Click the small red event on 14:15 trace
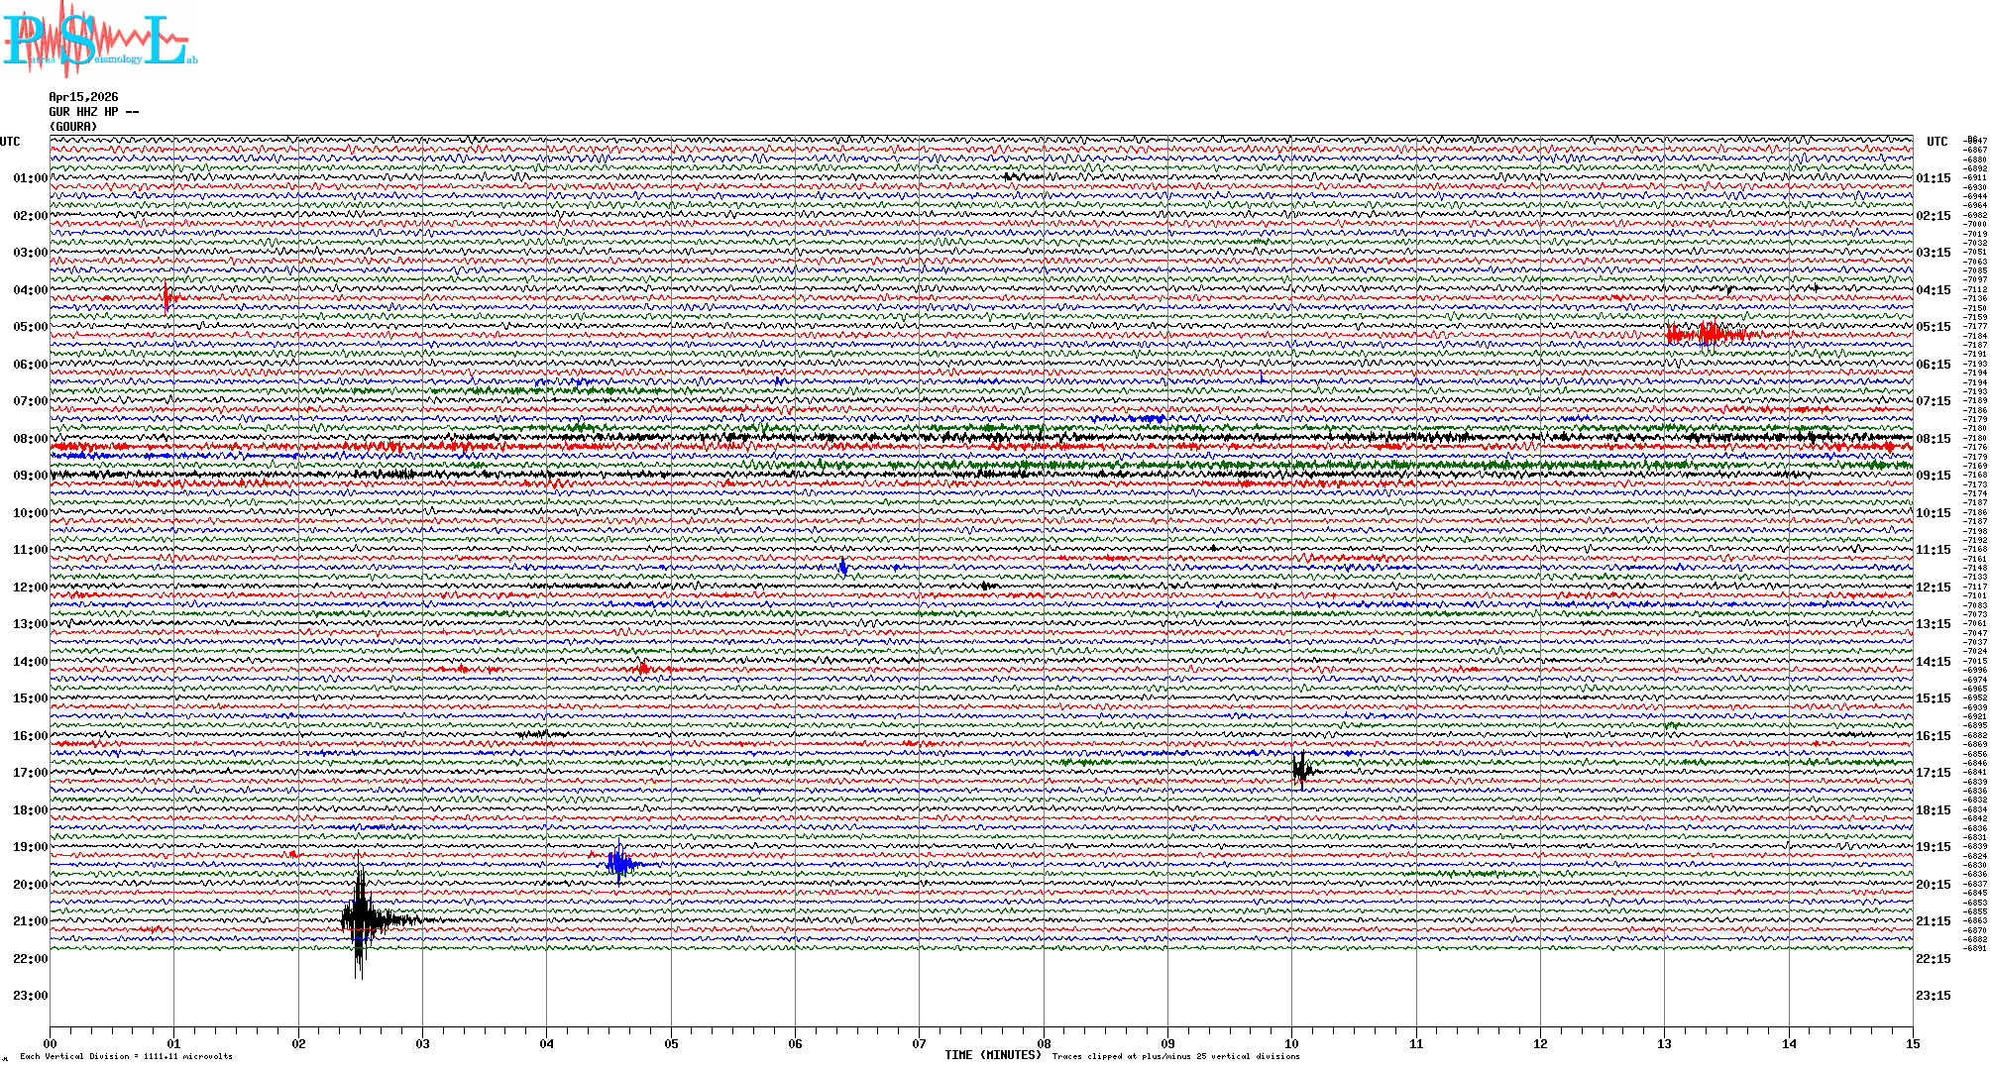The image size is (1992, 1070). tap(643, 669)
